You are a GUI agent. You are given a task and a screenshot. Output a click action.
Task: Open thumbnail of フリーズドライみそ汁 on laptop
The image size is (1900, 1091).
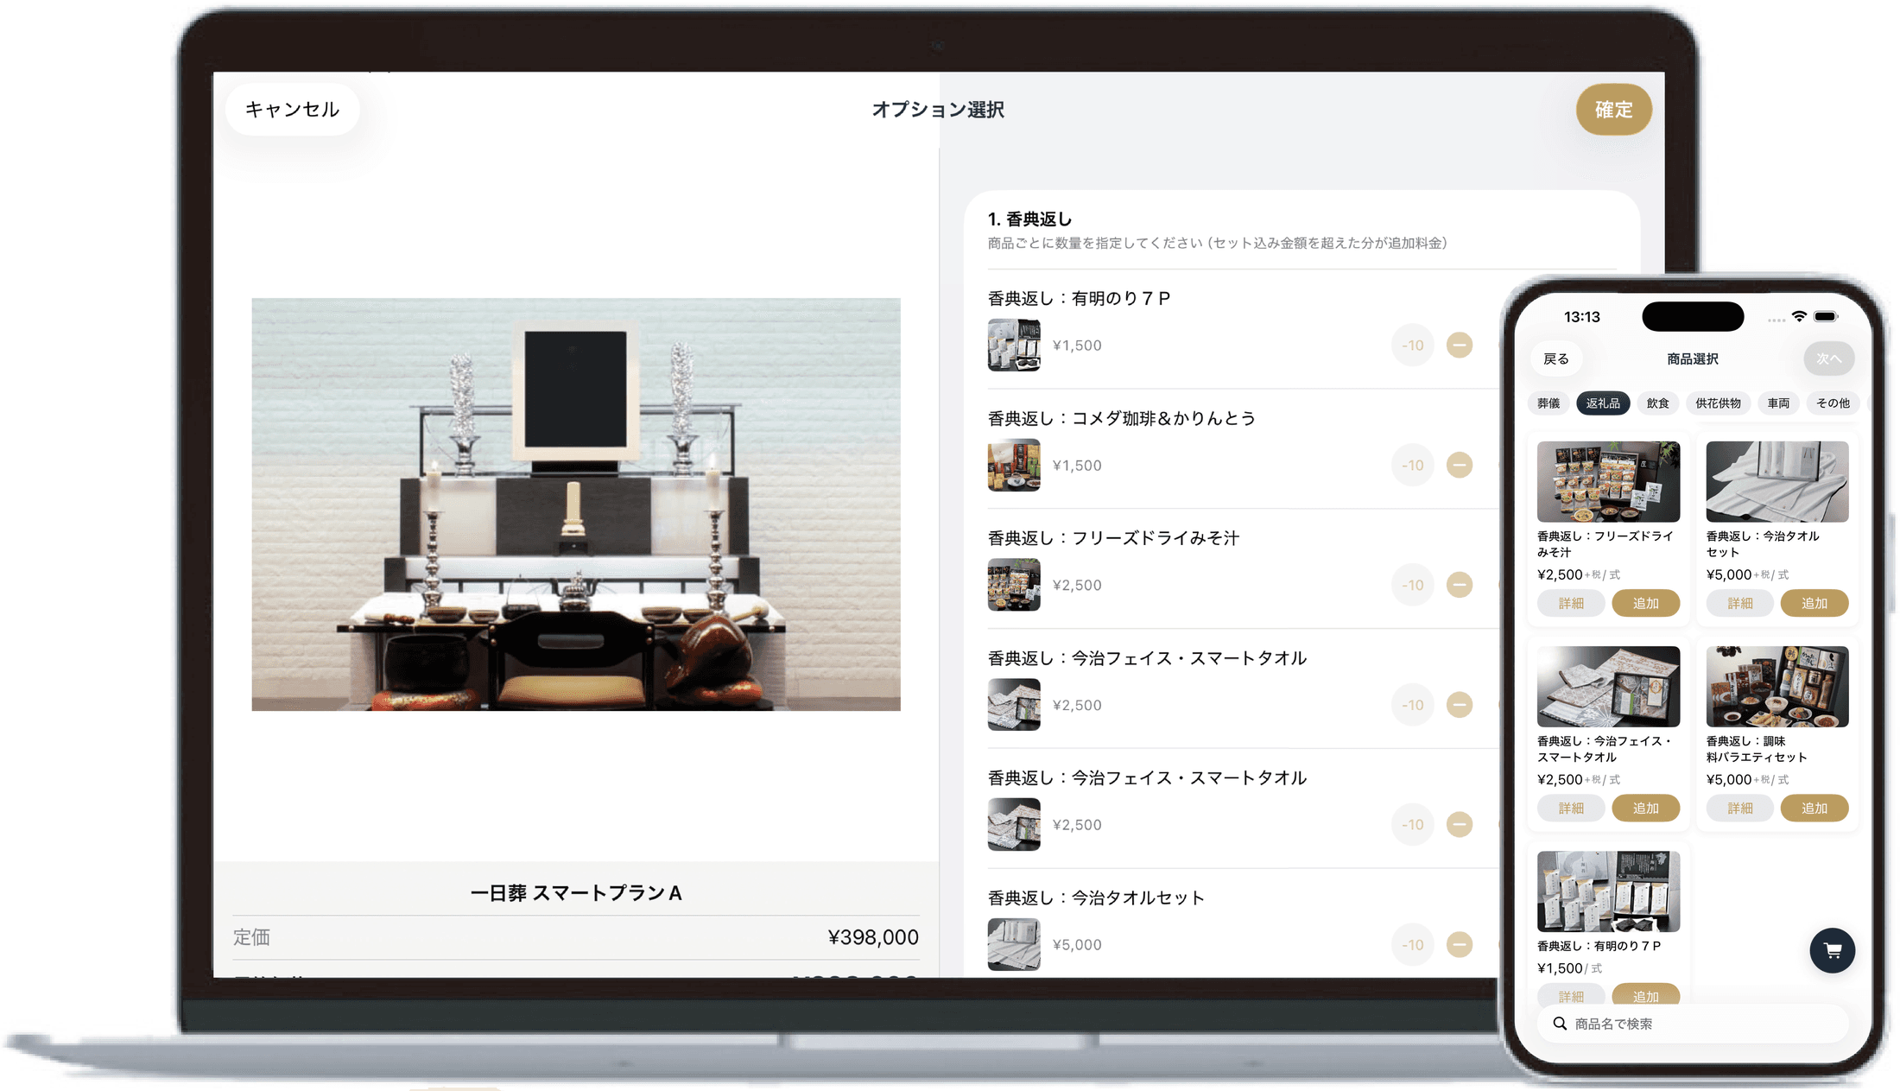(x=1014, y=586)
